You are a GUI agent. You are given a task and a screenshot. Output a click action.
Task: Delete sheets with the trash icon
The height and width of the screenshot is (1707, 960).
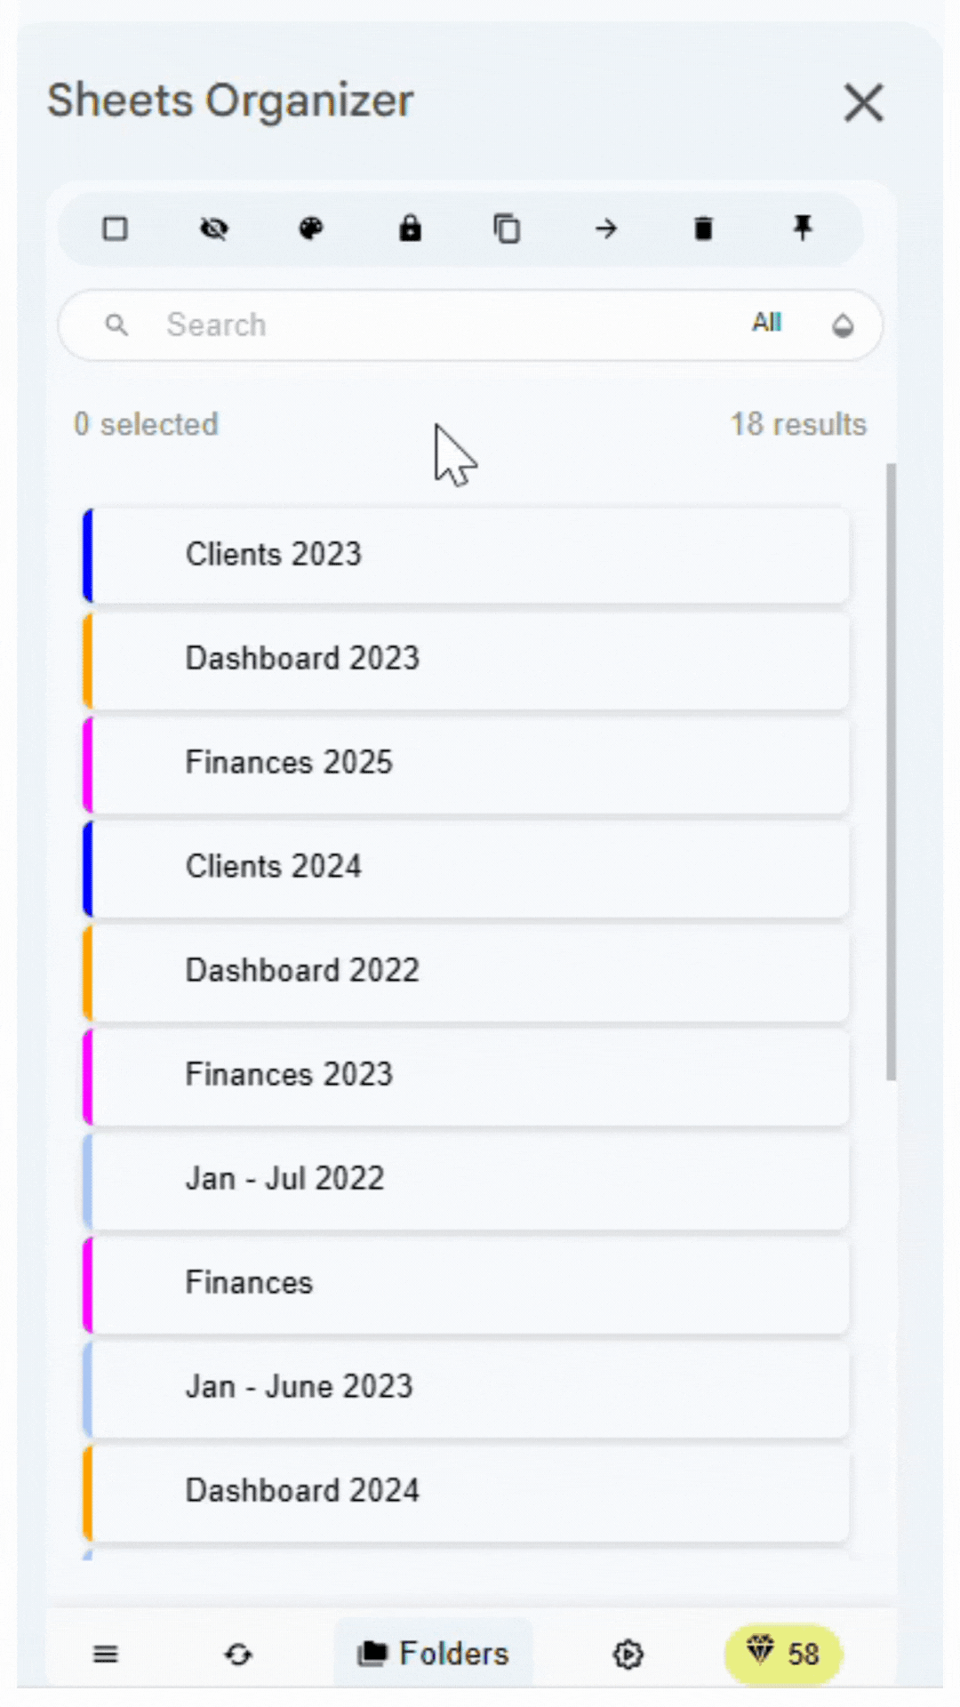tap(704, 229)
